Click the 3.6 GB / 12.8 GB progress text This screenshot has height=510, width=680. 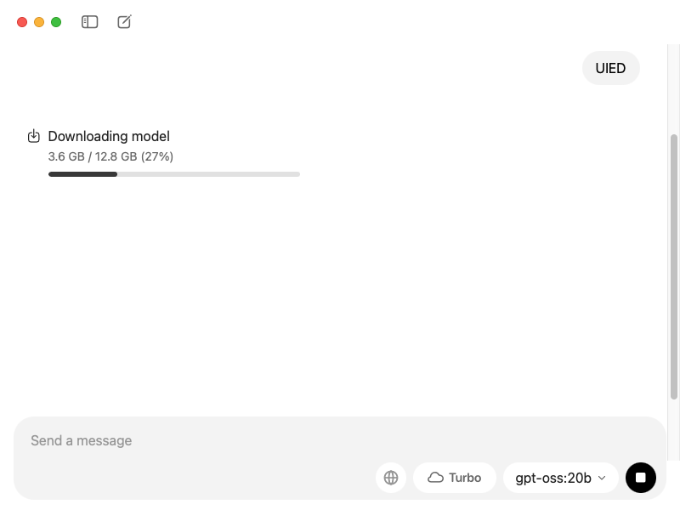(x=110, y=156)
